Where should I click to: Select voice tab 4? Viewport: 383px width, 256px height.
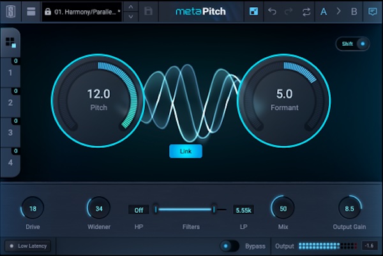(x=10, y=162)
